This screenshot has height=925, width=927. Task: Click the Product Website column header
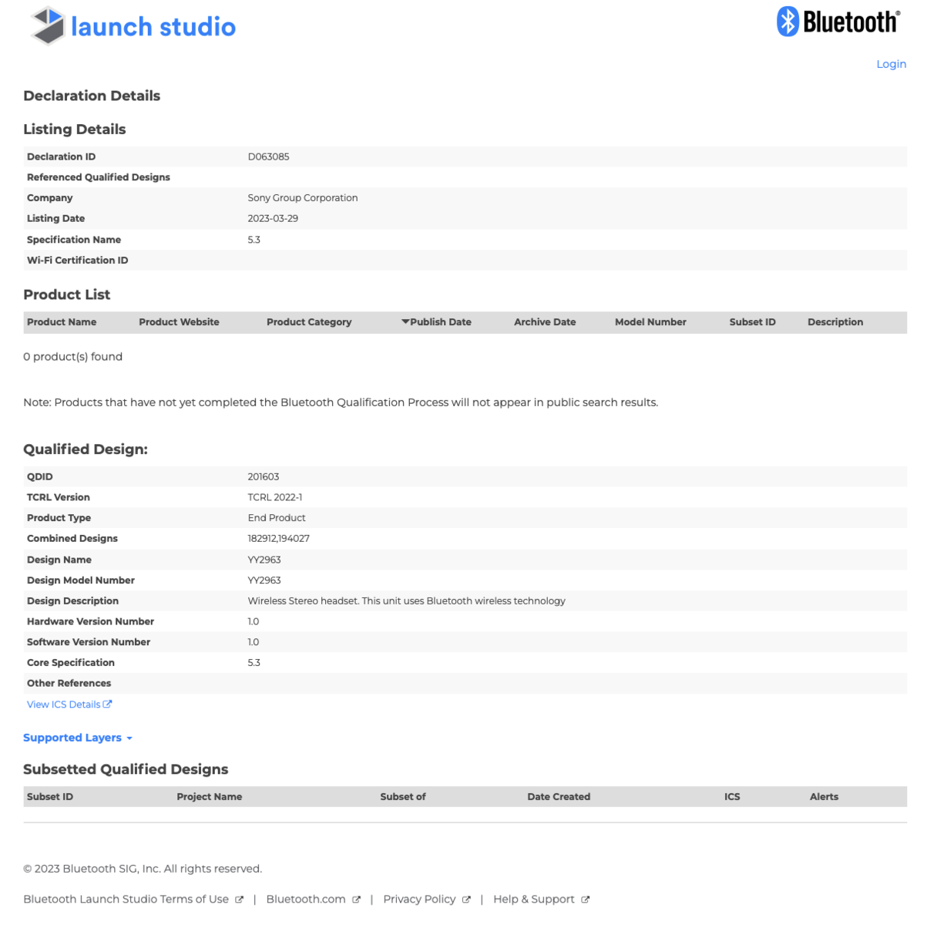tap(179, 322)
